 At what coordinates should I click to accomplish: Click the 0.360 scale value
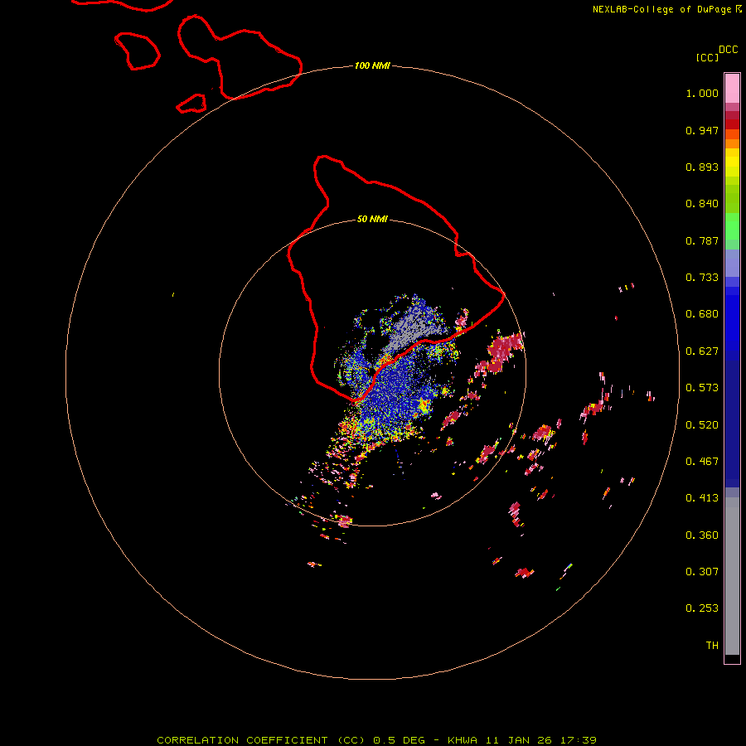[702, 535]
